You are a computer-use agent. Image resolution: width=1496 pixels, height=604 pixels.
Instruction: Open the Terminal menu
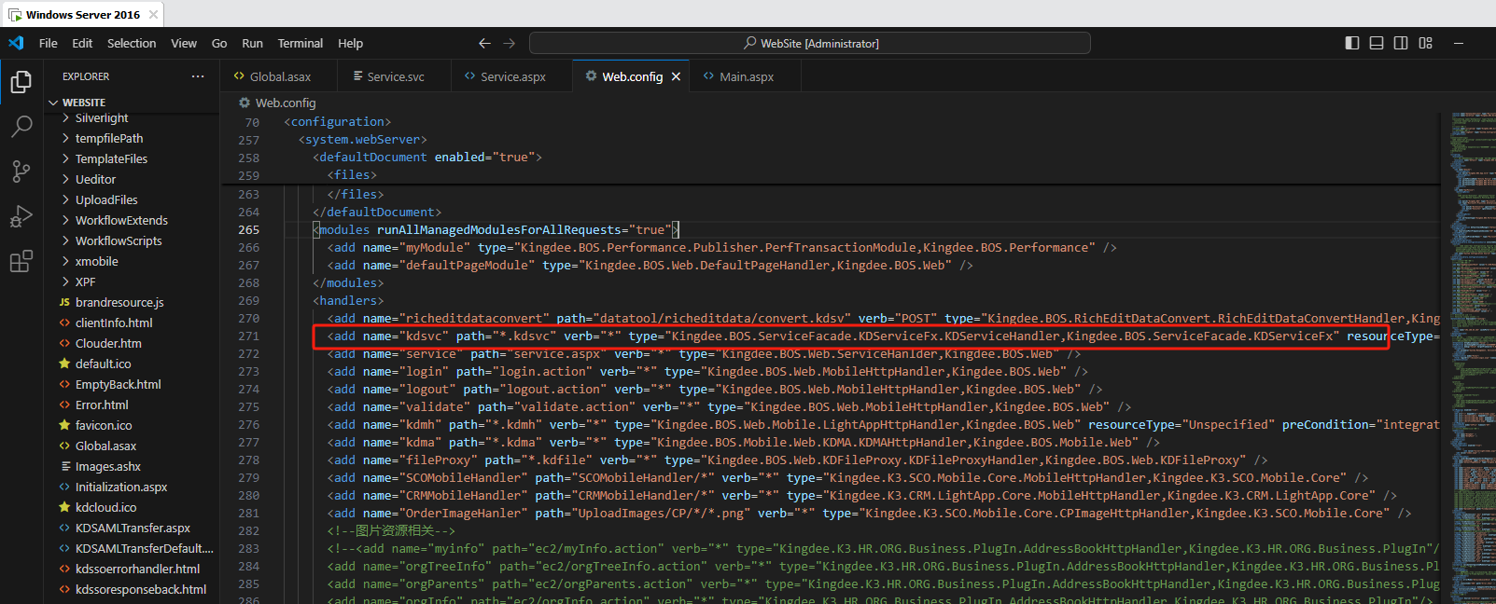[x=301, y=43]
